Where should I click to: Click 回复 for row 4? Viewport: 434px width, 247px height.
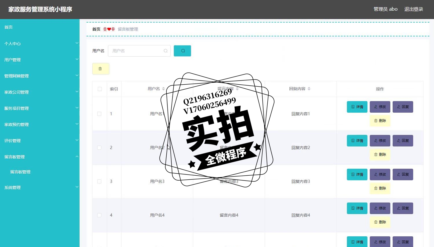pyautogui.click(x=403, y=208)
